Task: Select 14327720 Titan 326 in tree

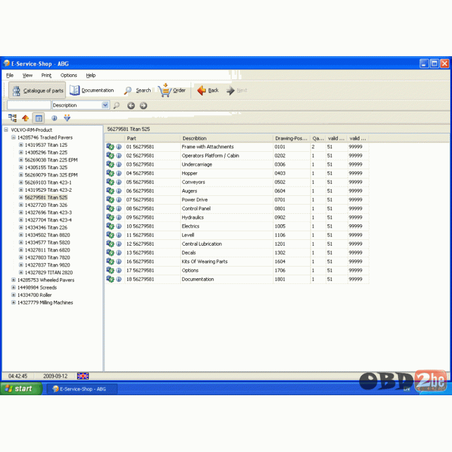Action: (46, 205)
